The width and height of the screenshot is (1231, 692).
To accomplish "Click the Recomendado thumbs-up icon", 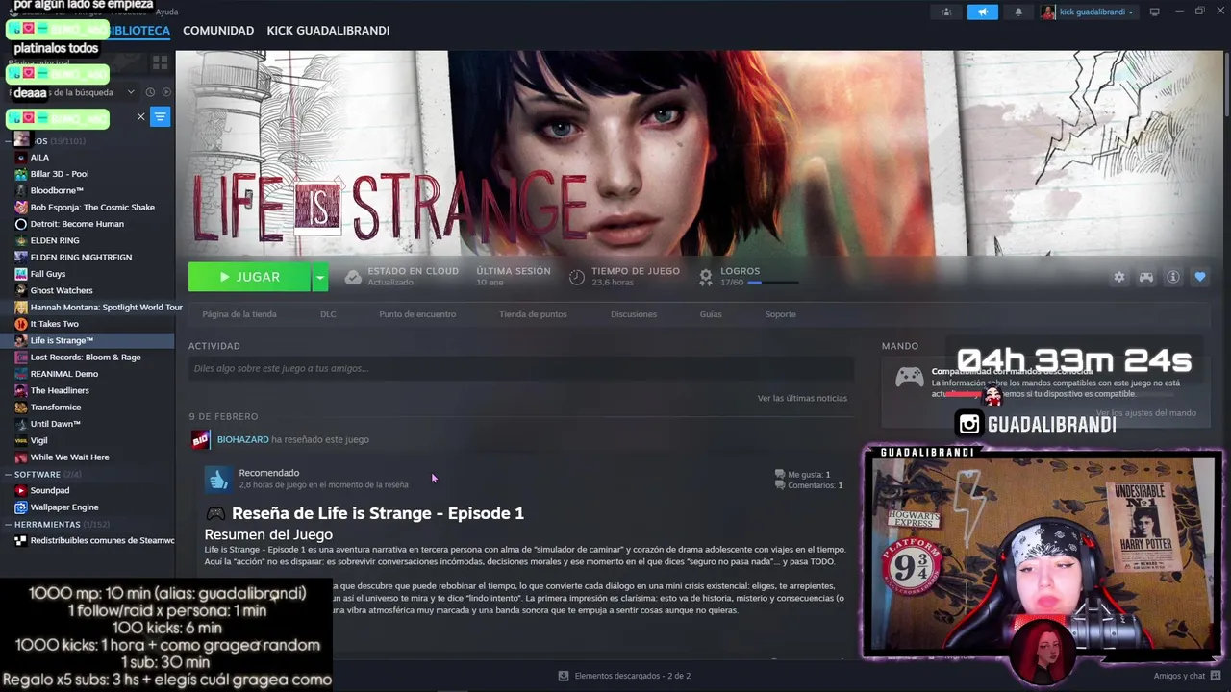I will 218,479.
